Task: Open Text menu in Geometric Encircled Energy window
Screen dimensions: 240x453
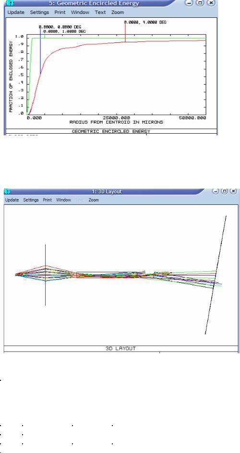Action: click(x=100, y=13)
